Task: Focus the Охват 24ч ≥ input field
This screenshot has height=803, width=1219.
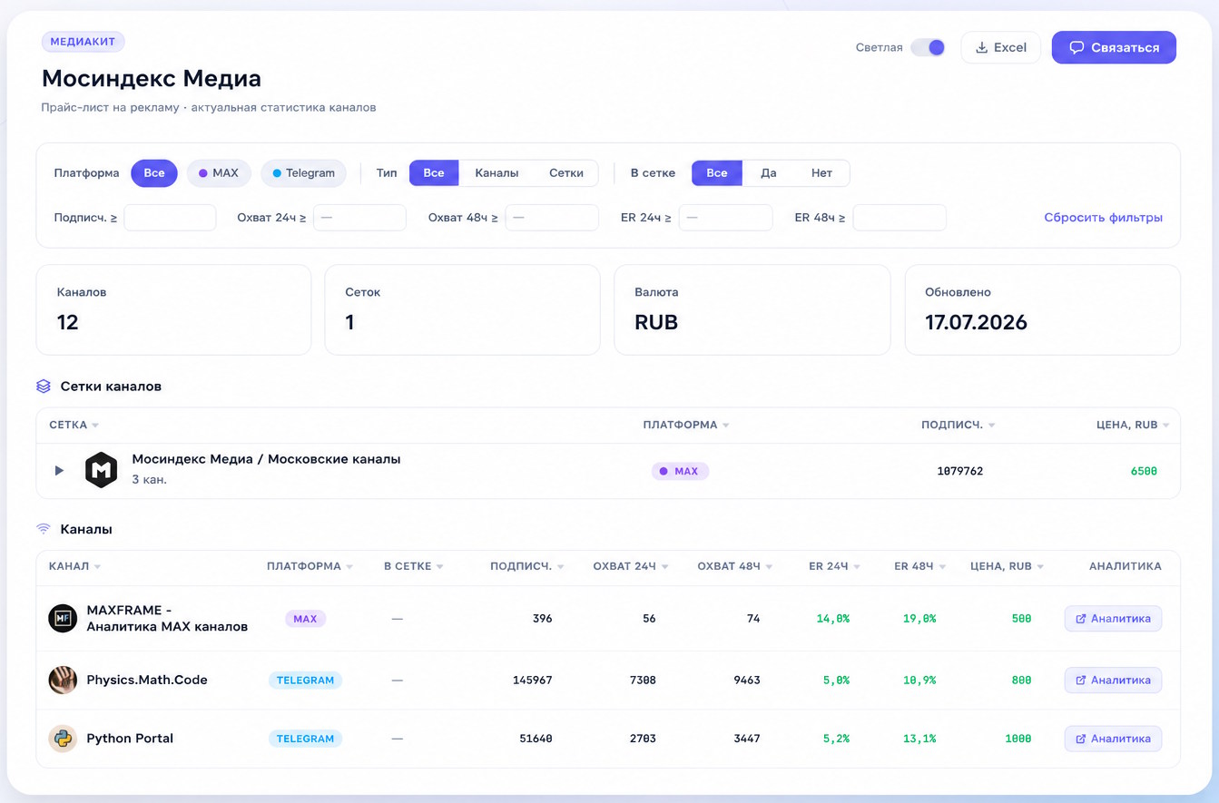Action: tap(359, 218)
